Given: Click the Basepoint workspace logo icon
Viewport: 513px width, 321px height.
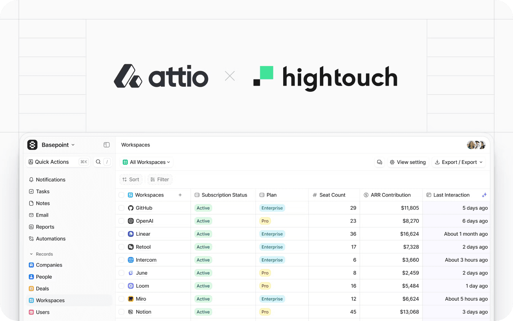Looking at the screenshot, I should (x=32, y=145).
